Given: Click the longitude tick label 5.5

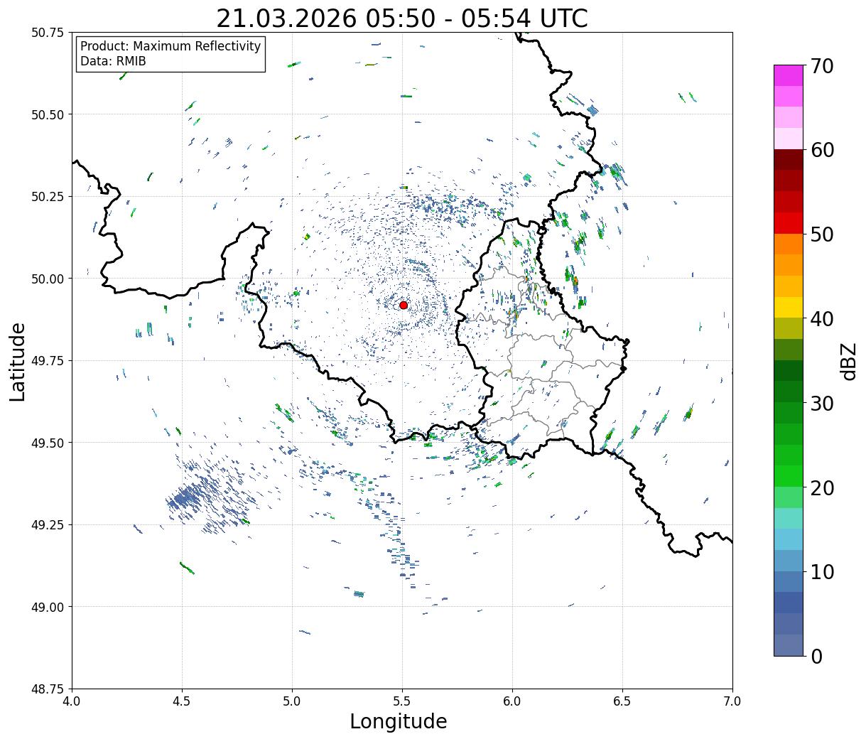Looking at the screenshot, I should pos(402,701).
